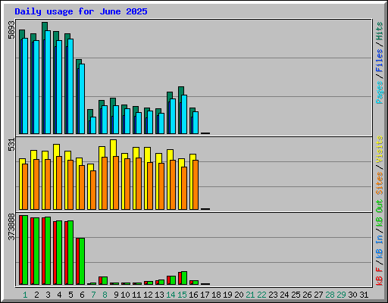Click the green kB Out bar for day 6
The width and height of the screenshot is (388, 303).
(x=82, y=261)
